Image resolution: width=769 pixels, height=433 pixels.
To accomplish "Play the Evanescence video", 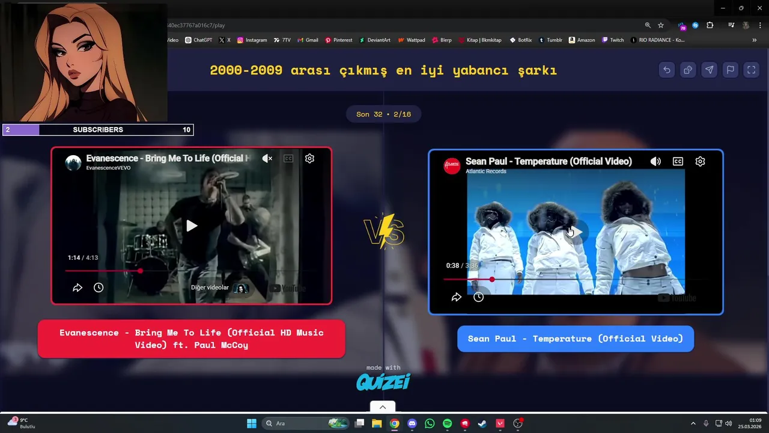I will click(191, 226).
